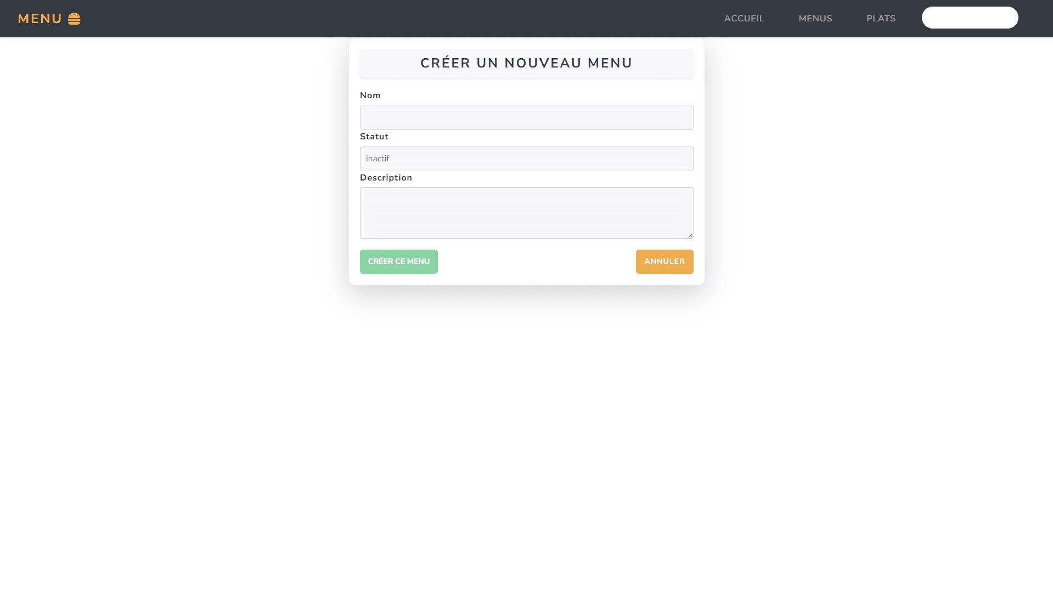This screenshot has width=1053, height=592.
Task: Click inside the Description textarea
Action: click(x=526, y=213)
